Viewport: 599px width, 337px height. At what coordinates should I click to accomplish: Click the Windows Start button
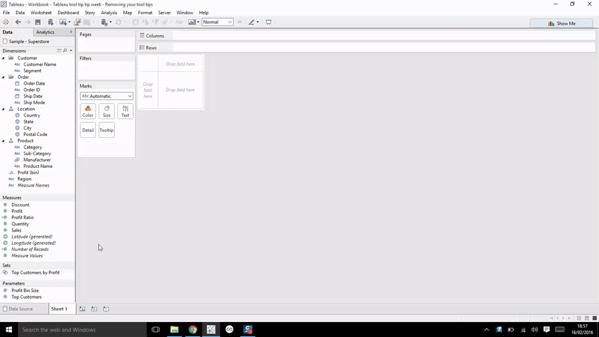[x=9, y=330]
